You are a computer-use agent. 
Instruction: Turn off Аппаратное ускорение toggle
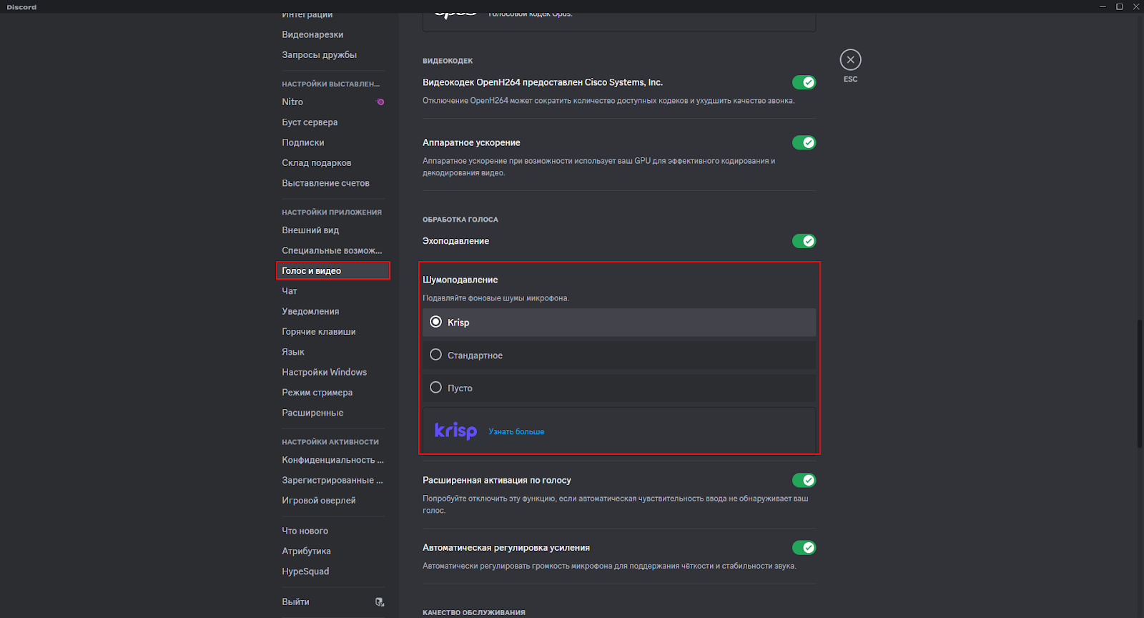804,143
